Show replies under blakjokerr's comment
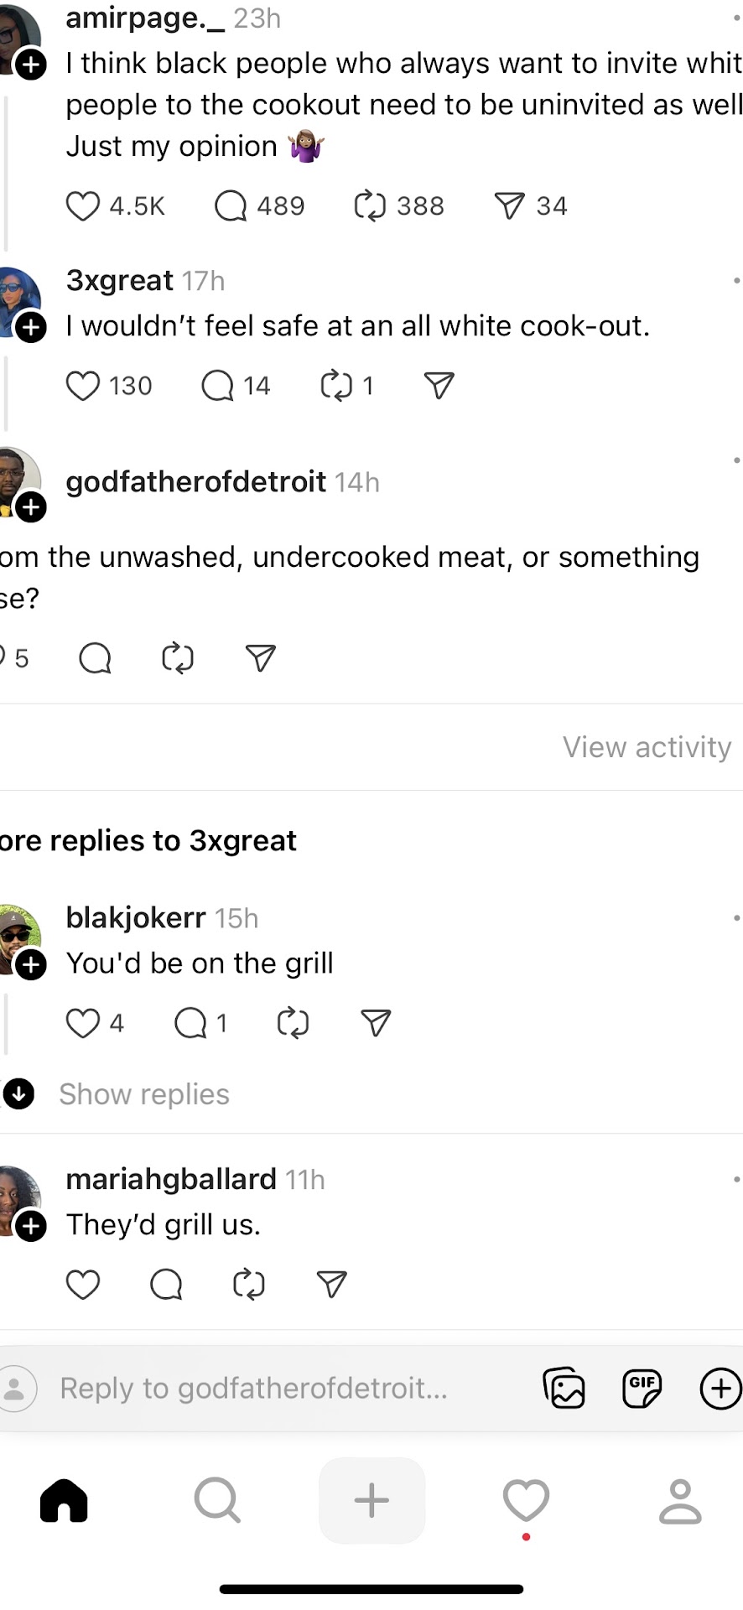This screenshot has width=743, height=1610. tap(143, 1093)
